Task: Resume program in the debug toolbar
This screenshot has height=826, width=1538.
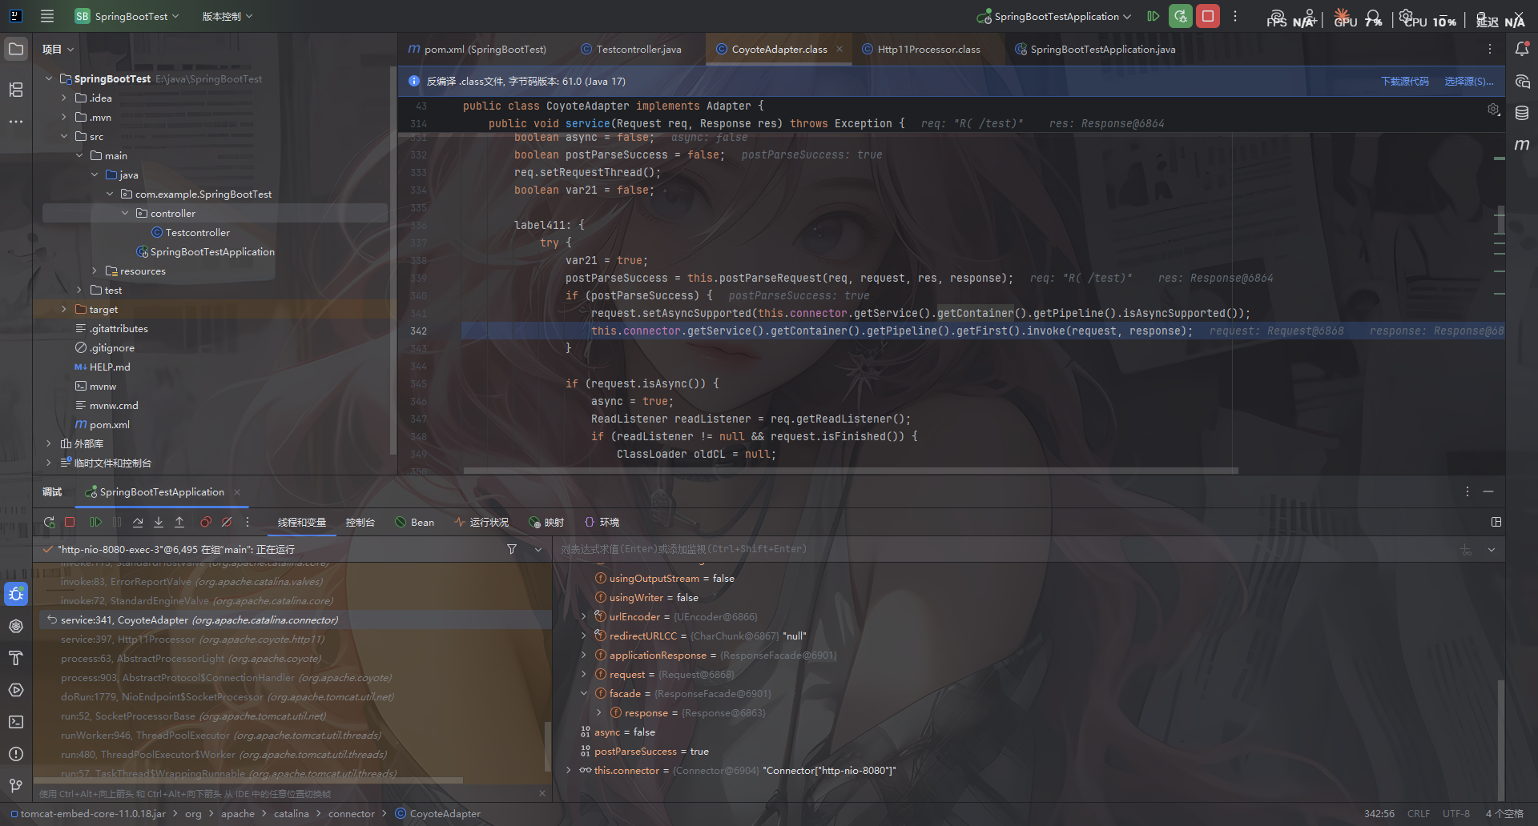Action: click(96, 522)
